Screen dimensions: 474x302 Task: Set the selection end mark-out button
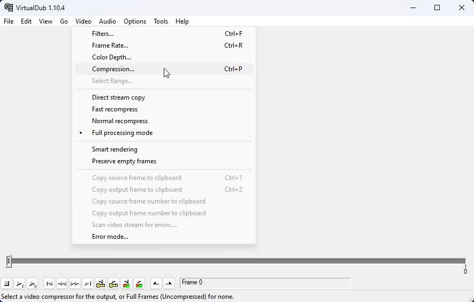click(169, 284)
